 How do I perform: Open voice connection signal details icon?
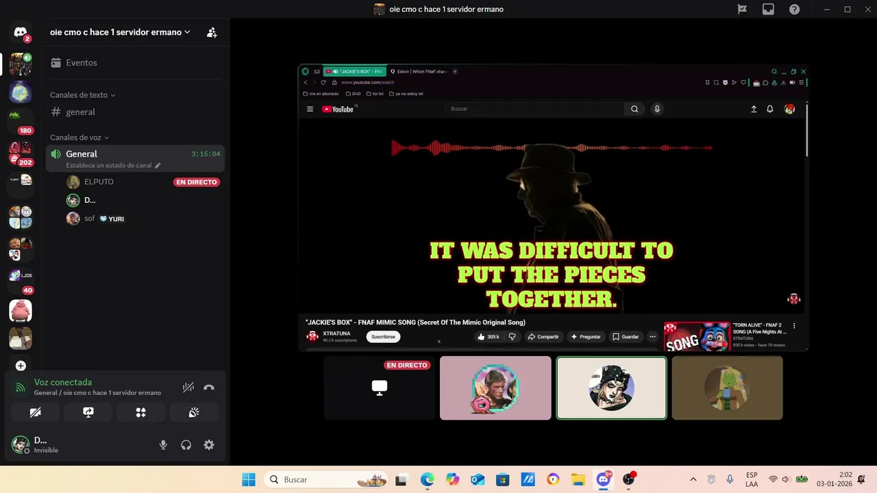(x=21, y=388)
